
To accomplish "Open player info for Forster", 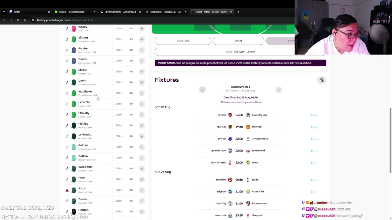I will [x=67, y=50].
